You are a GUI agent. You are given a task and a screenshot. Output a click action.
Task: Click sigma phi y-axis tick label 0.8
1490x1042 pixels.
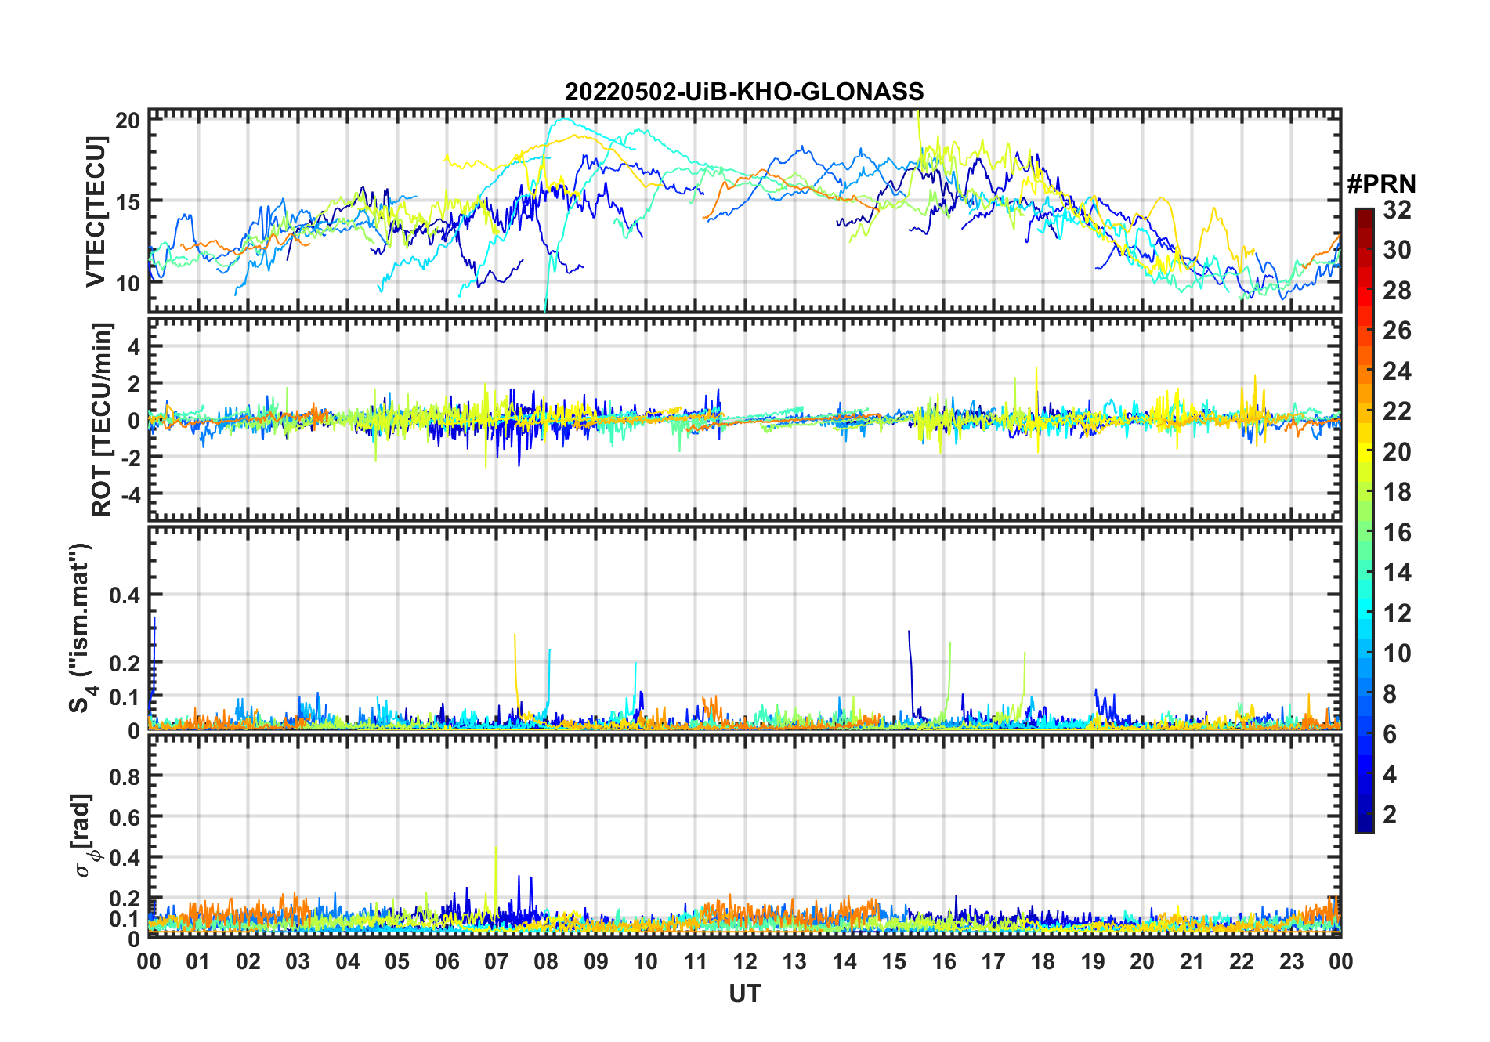coord(125,776)
